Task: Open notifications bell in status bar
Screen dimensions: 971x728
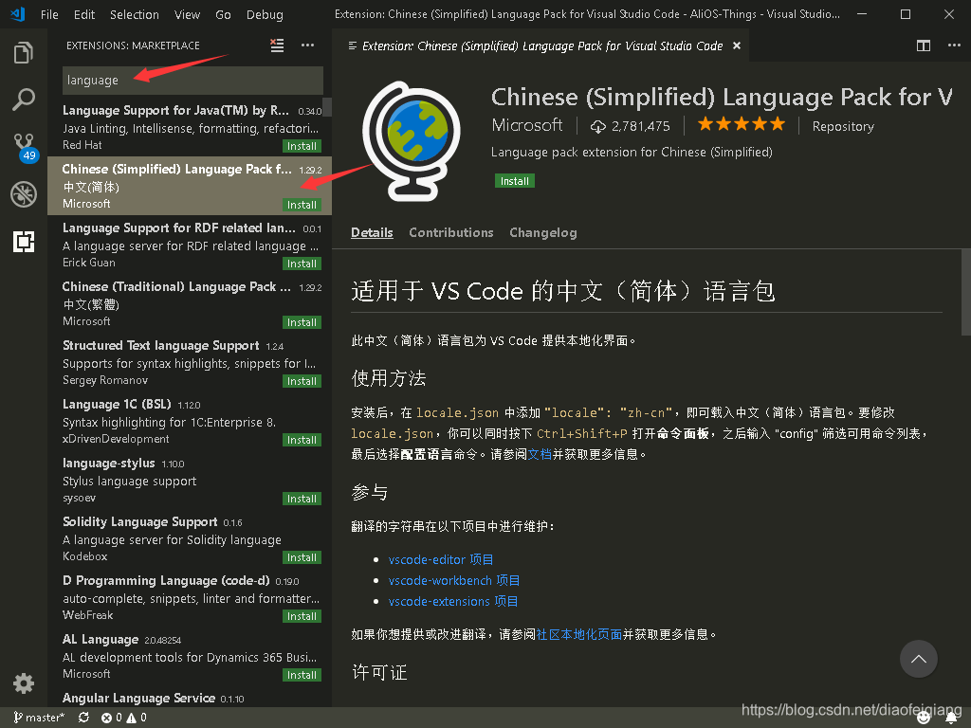Action: click(x=952, y=719)
